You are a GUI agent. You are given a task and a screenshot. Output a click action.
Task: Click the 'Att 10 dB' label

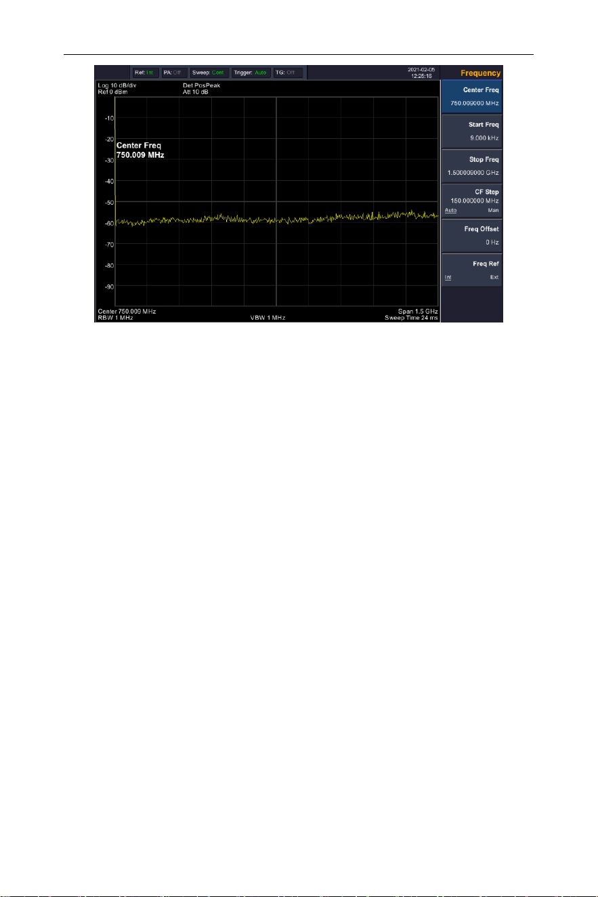(196, 91)
